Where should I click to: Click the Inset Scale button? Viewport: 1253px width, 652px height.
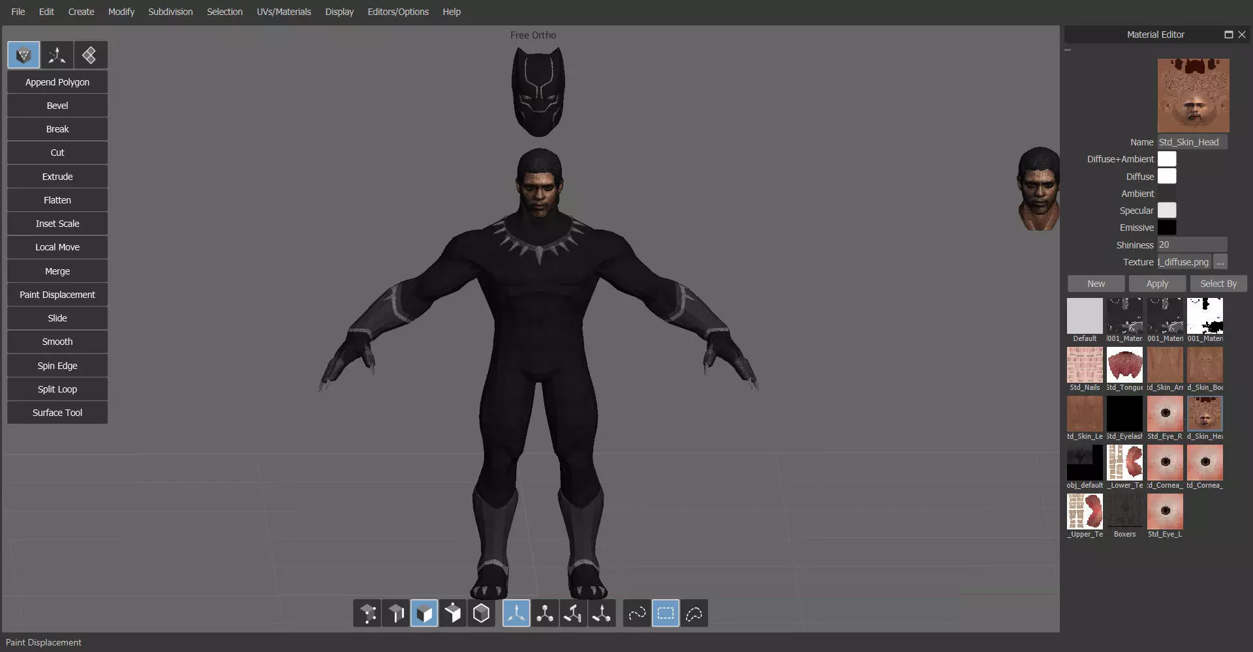(x=57, y=224)
